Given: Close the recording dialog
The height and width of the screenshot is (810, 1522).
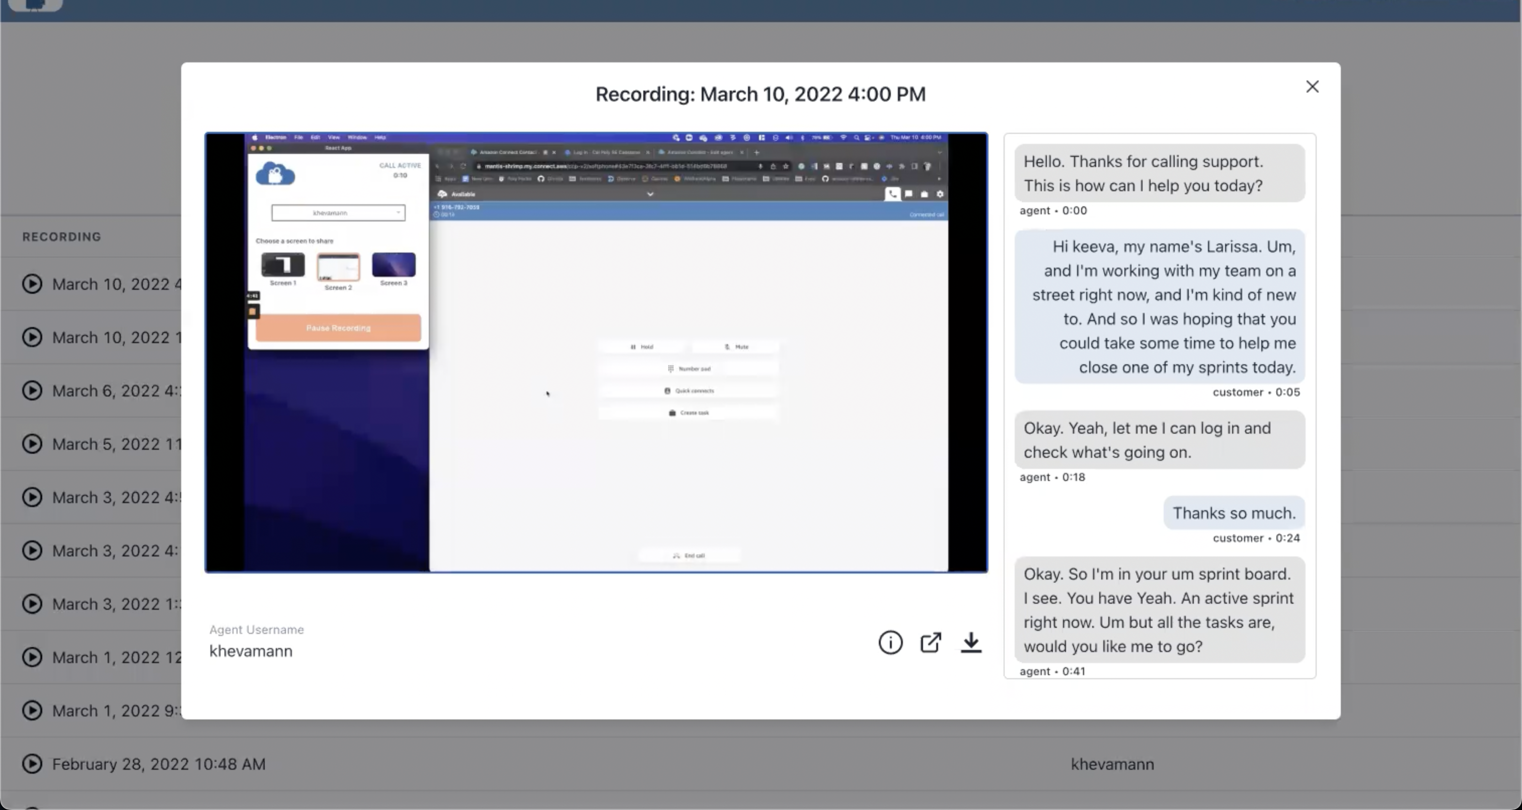Looking at the screenshot, I should [x=1312, y=87].
